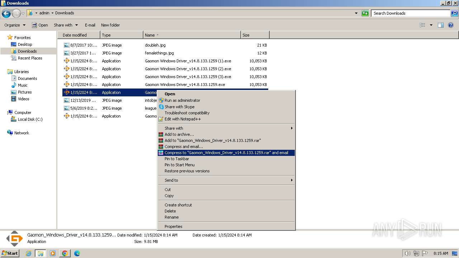
Task: Open address bar history dropdown arrow
Action: (x=356, y=13)
